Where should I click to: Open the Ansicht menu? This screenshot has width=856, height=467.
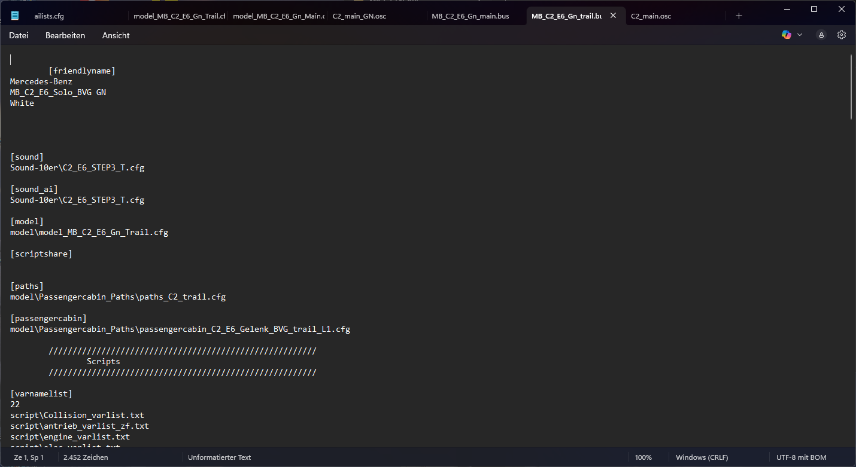pos(116,35)
